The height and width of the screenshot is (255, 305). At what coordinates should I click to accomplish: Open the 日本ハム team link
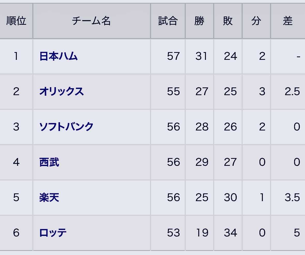tap(58, 56)
